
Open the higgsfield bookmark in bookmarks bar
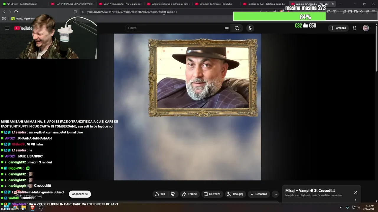(x=23, y=19)
